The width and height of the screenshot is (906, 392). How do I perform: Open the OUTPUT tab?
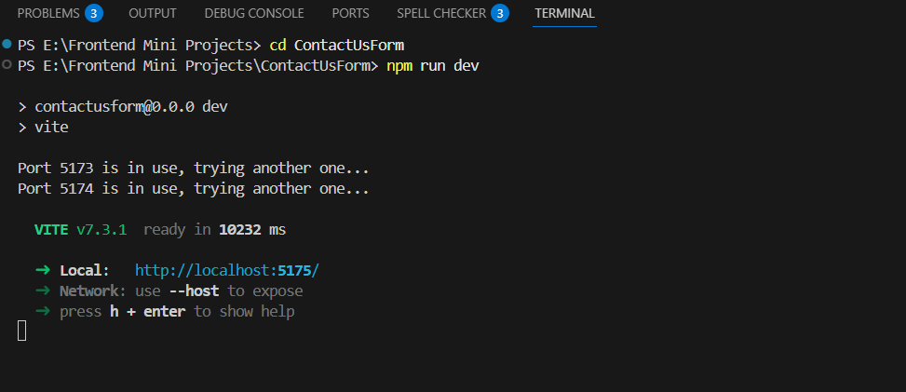point(153,13)
